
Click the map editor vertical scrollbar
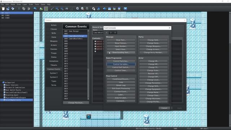click(230, 69)
